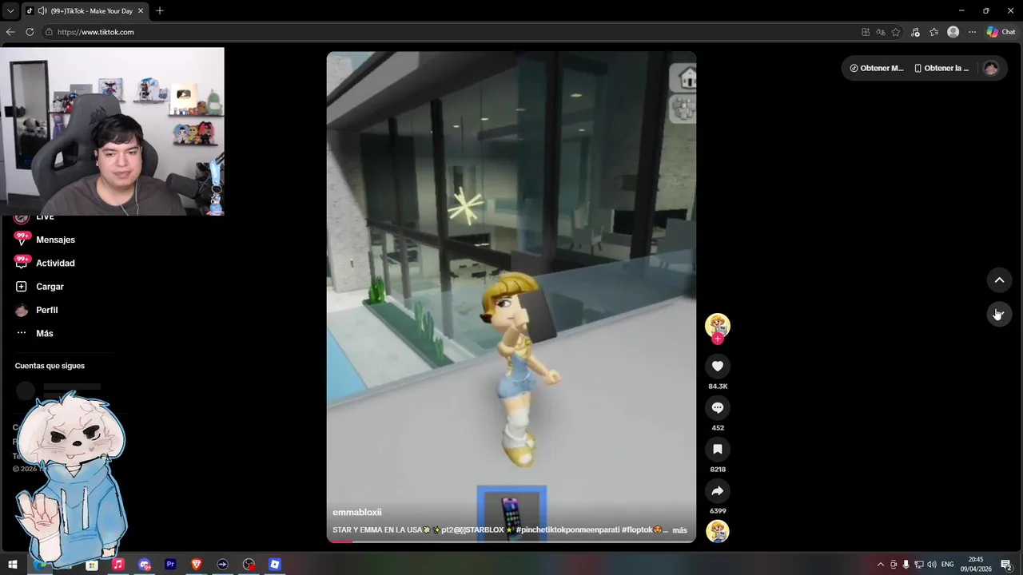Image resolution: width=1023 pixels, height=575 pixels.
Task: Open the music app in taskbar
Action: [117, 565]
